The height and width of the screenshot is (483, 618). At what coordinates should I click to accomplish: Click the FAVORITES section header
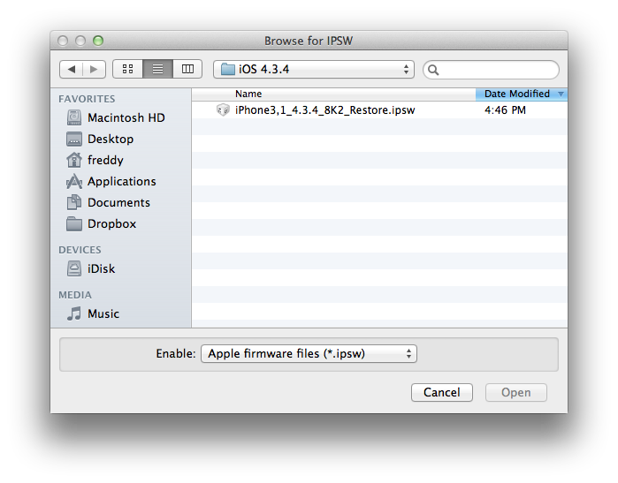tap(87, 99)
